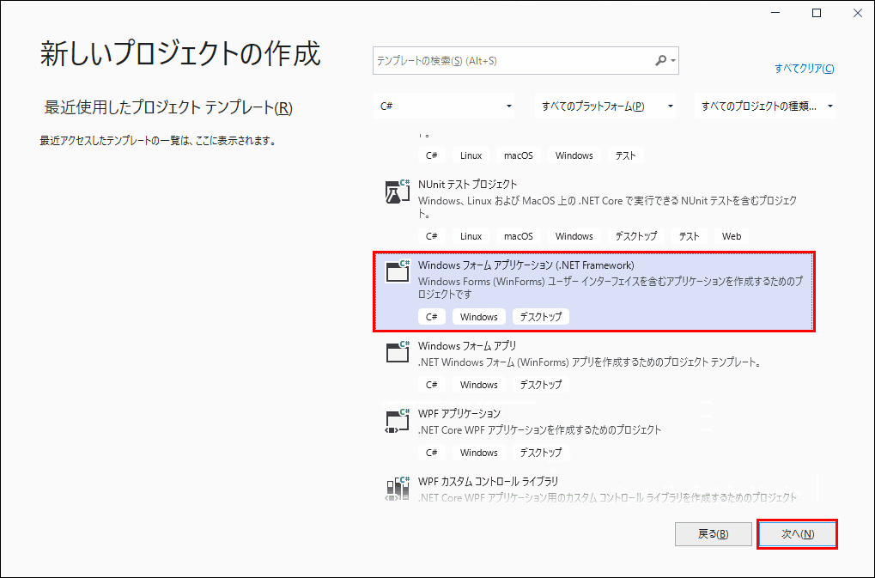
Task: Click the Windows tag of .NET Framework template
Action: 479,316
